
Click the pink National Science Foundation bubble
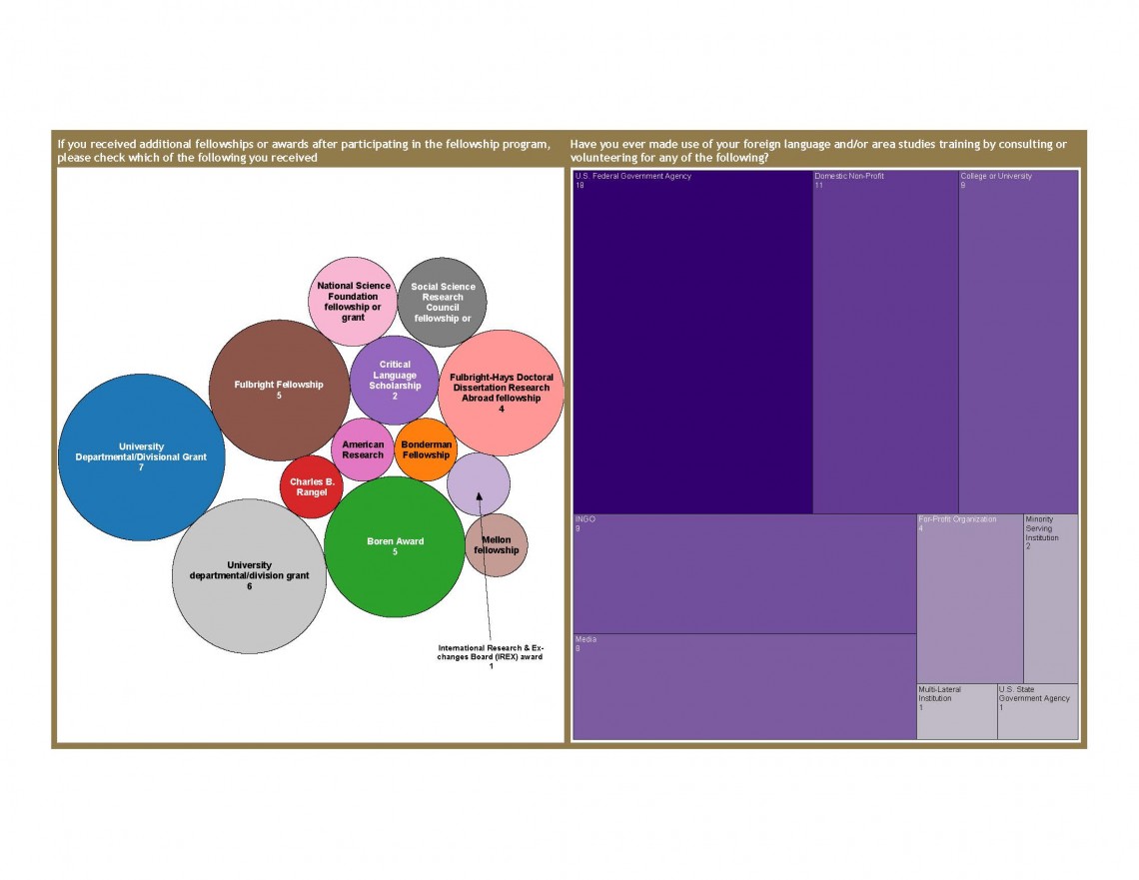tap(353, 302)
